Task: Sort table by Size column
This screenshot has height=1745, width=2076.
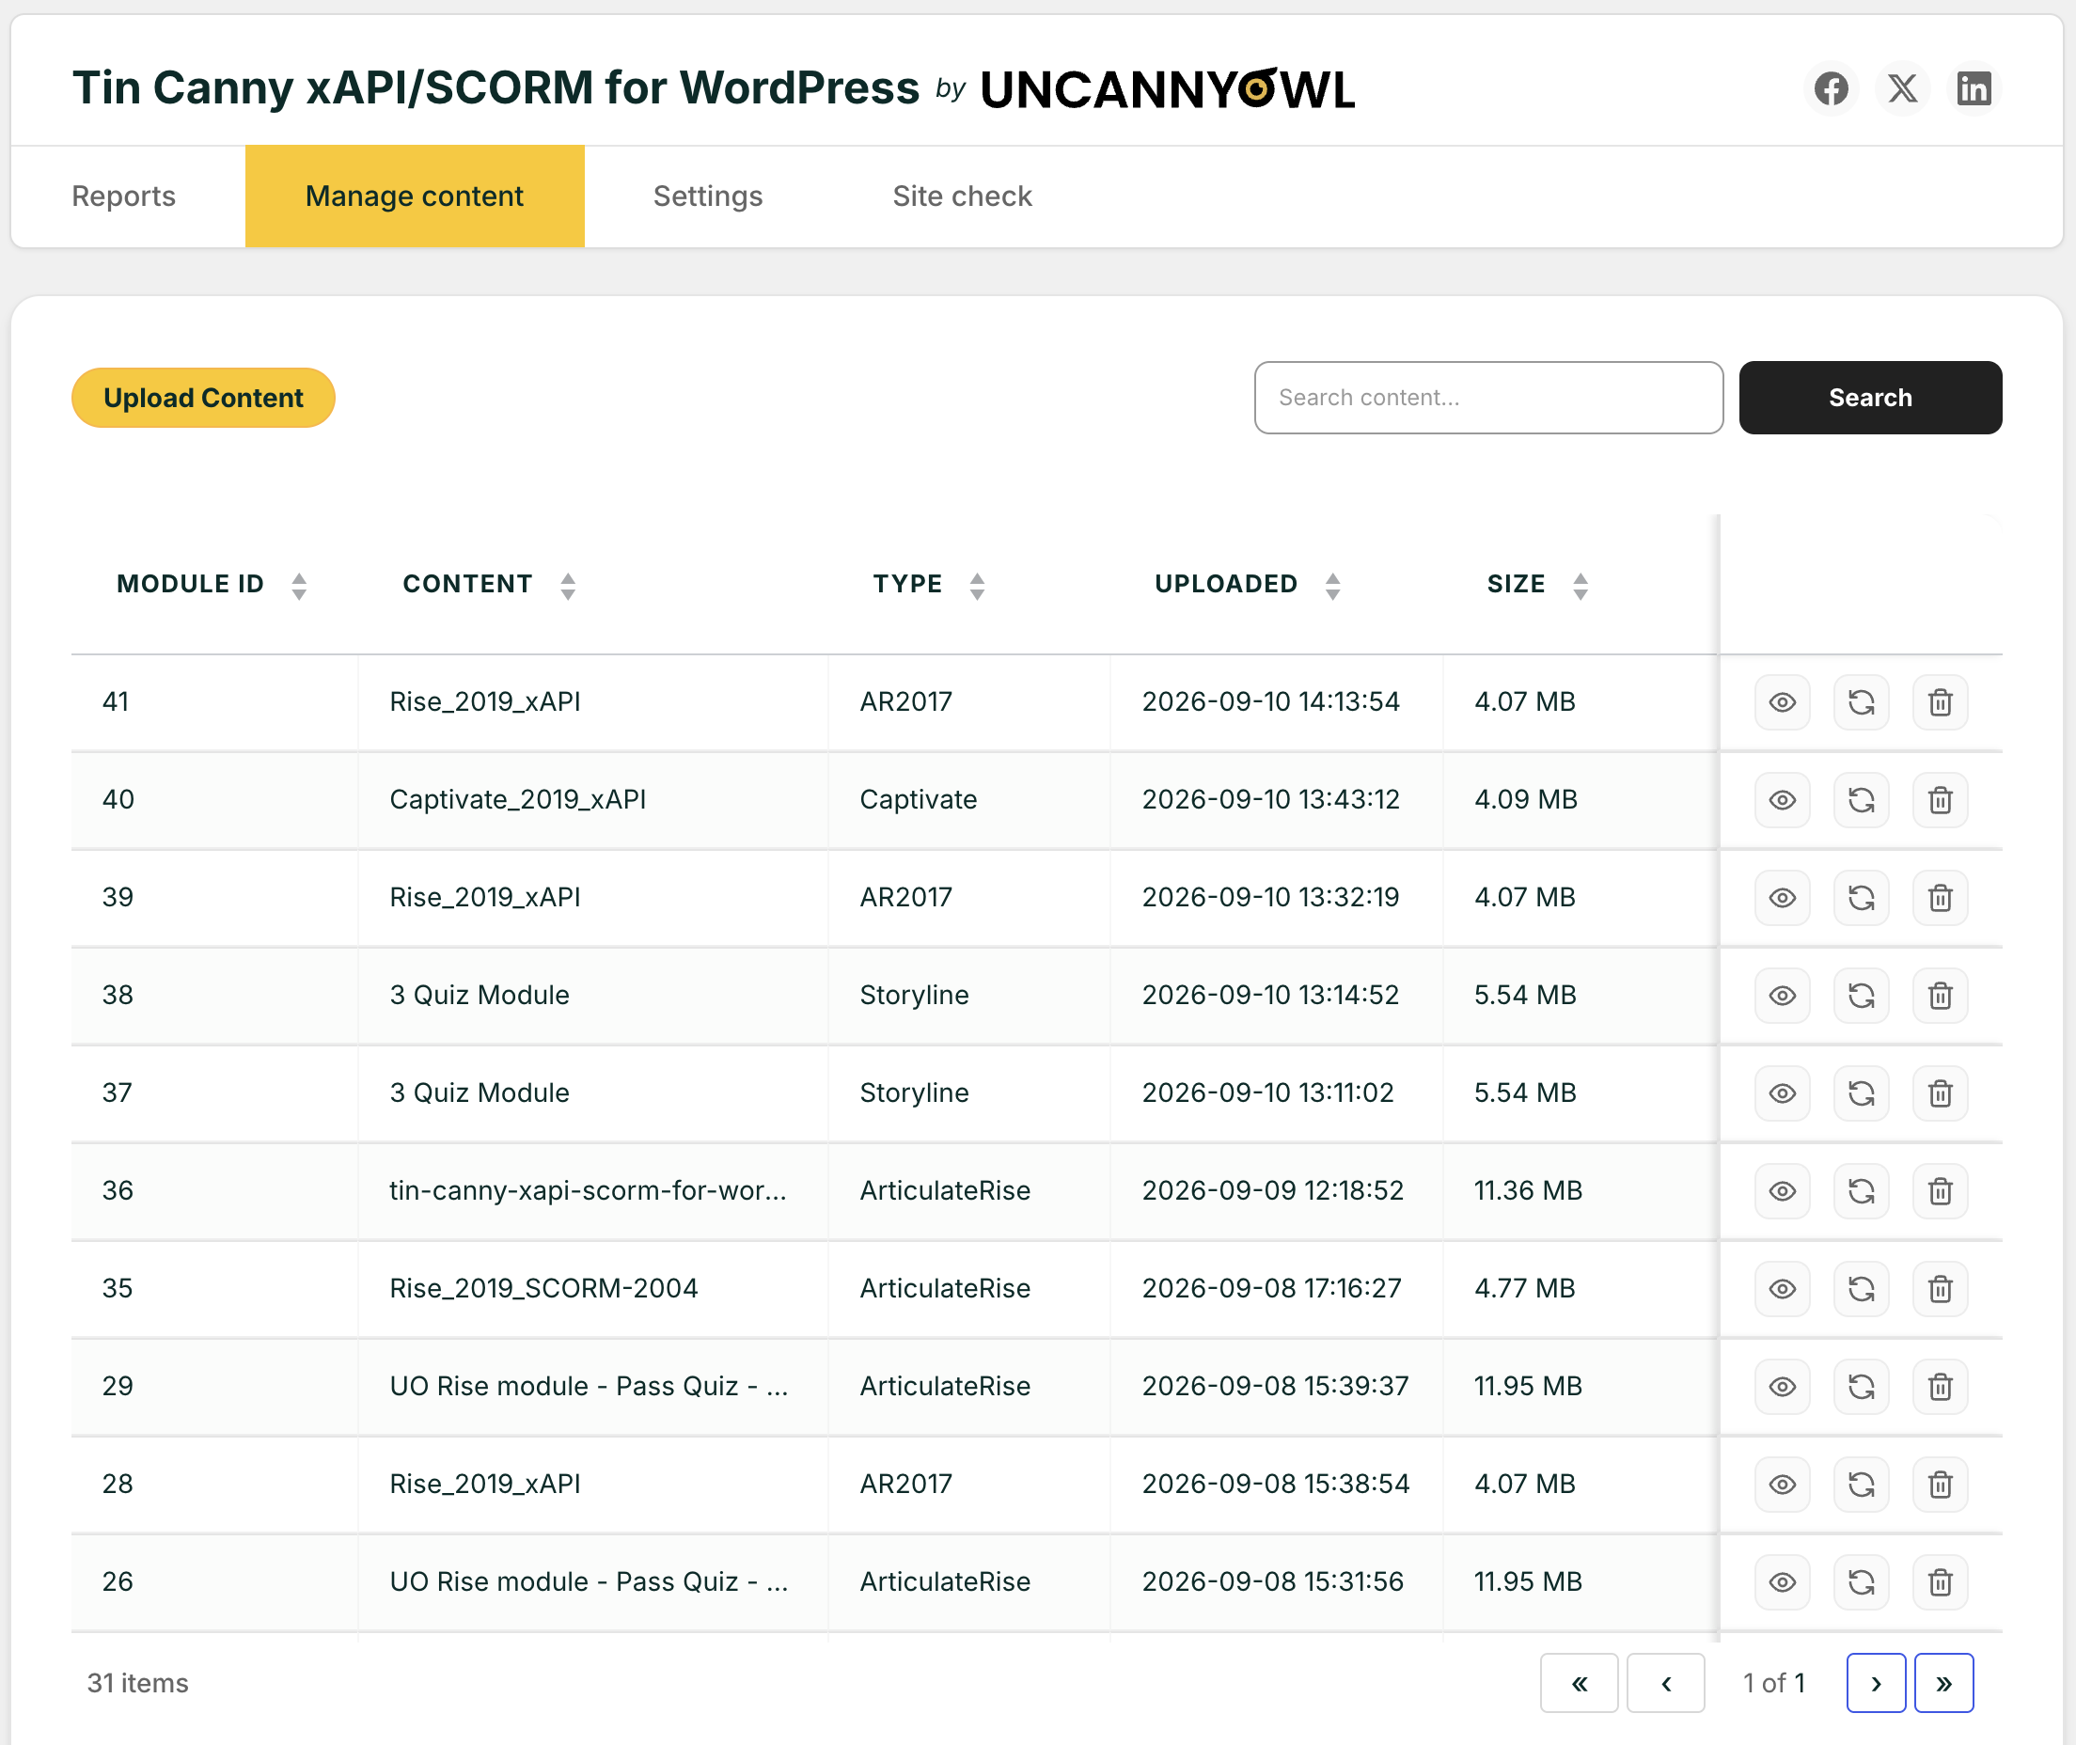Action: pos(1537,585)
